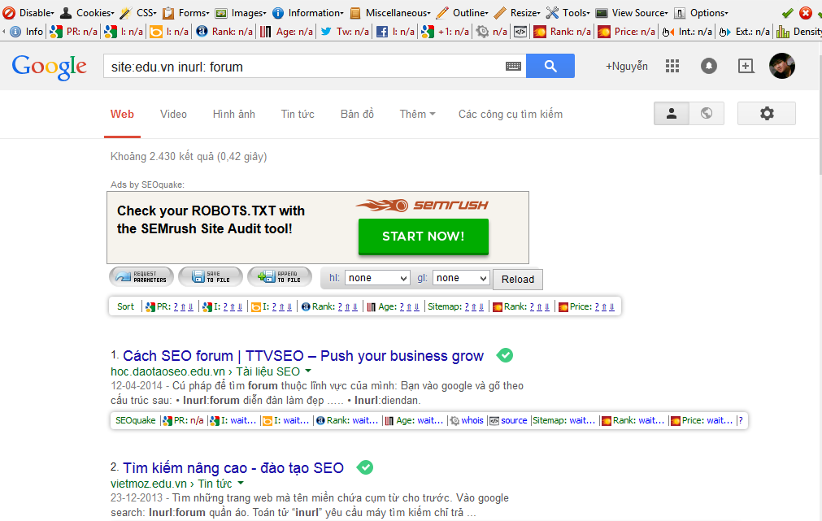
Task: Open the CSS menu
Action: pos(138,12)
